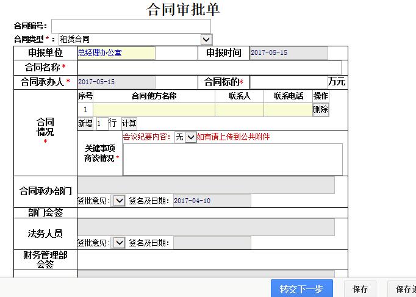
Task: Delete row 1 using 删除 button
Action: click(321, 110)
